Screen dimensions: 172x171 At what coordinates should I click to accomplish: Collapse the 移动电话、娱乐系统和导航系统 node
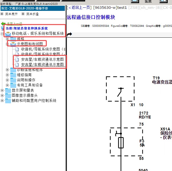tap(2, 34)
